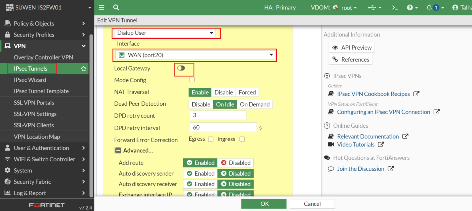Set NAT Traversal to Forced
The width and height of the screenshot is (472, 211).
247,92
